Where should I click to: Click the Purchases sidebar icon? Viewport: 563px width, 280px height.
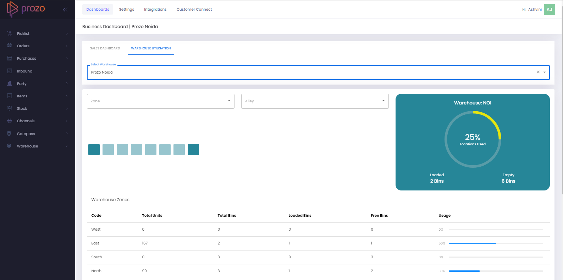pos(10,58)
